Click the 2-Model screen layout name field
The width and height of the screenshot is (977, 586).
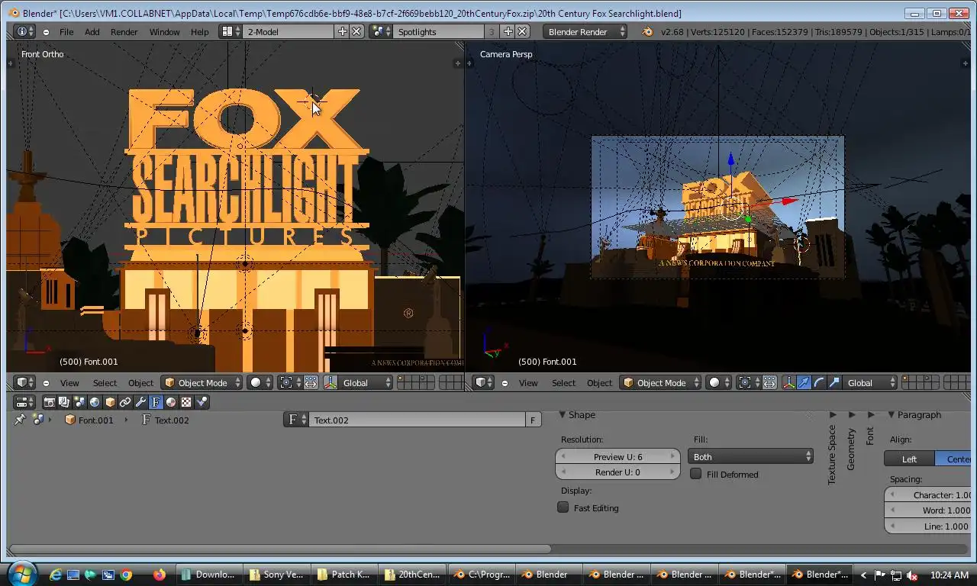coord(289,31)
